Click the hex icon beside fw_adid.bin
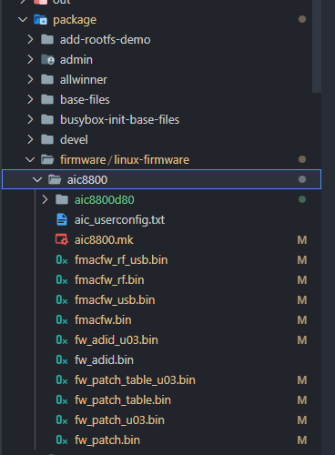This screenshot has width=335, height=455. pos(62,359)
